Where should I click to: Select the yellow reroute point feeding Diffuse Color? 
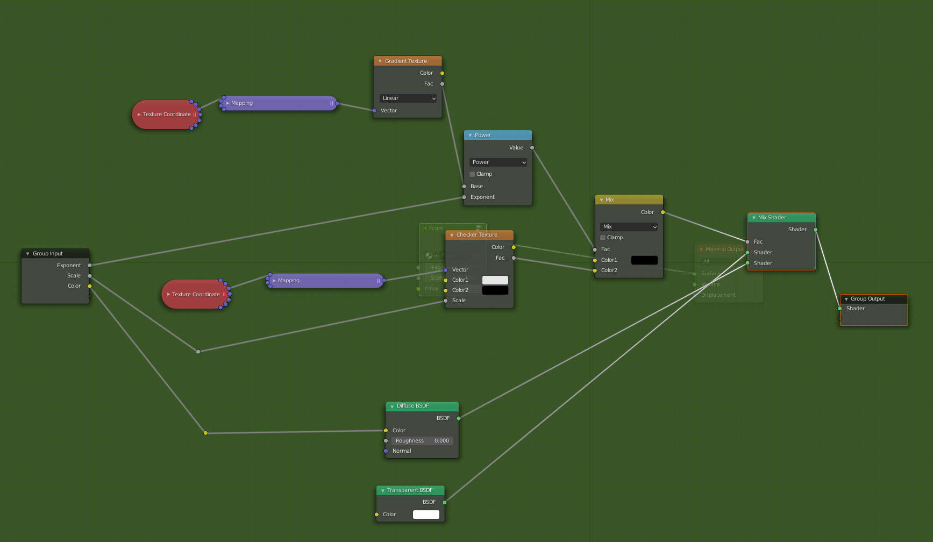(205, 433)
